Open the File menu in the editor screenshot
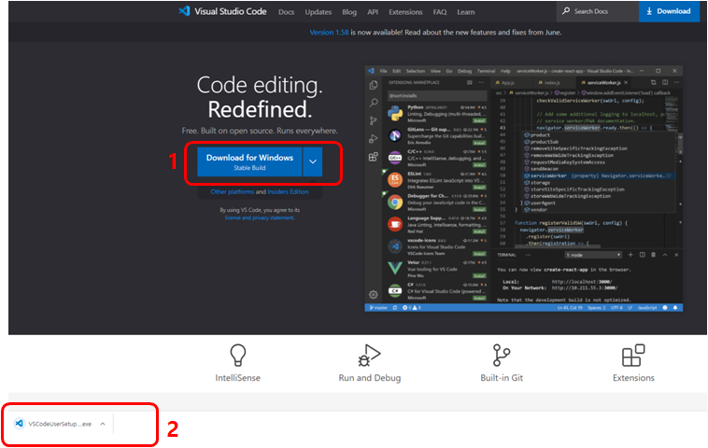The image size is (708, 448). pos(383,71)
